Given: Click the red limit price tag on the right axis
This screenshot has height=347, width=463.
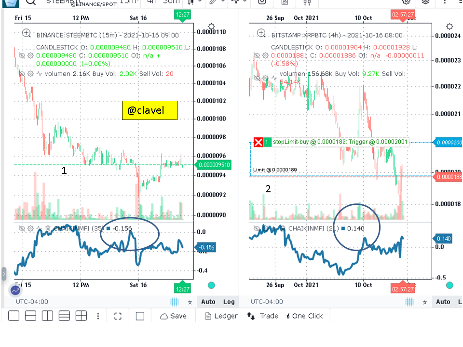Looking at the screenshot, I should (x=448, y=177).
